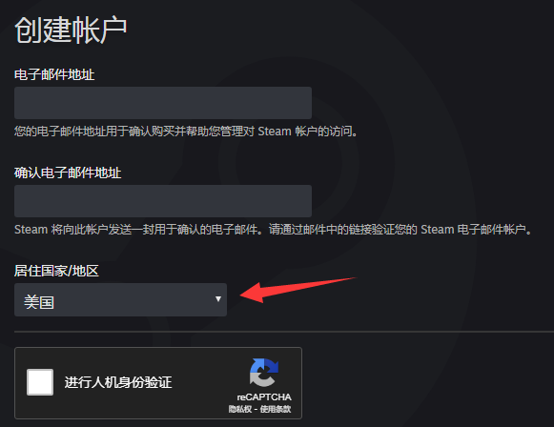Tick the 进行人机身份验证 checkbox
Screen dimensions: 554x427
tap(40, 382)
